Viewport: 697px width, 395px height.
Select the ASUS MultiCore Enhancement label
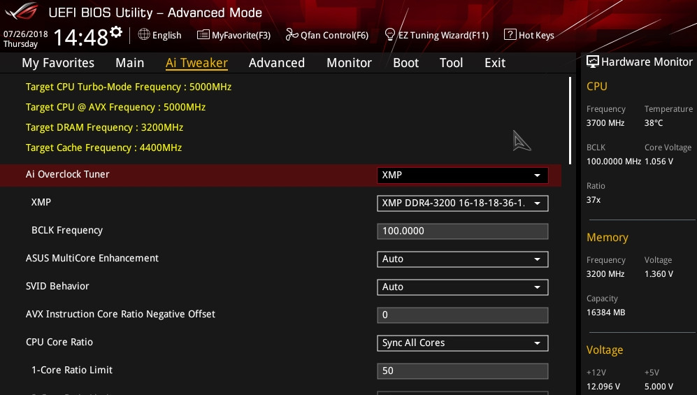[x=92, y=258]
